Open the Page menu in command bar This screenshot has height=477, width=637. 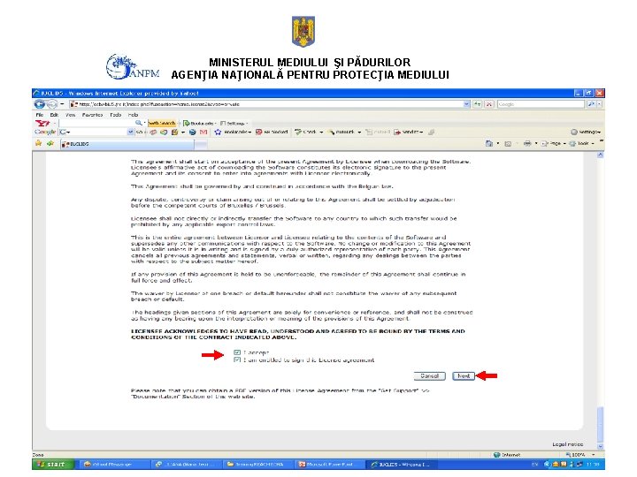coord(554,144)
